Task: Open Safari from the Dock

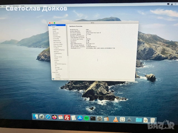Action: (48, 117)
